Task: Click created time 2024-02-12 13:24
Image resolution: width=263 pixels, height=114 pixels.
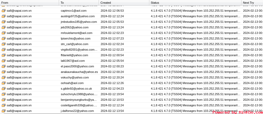Action: 112,27
